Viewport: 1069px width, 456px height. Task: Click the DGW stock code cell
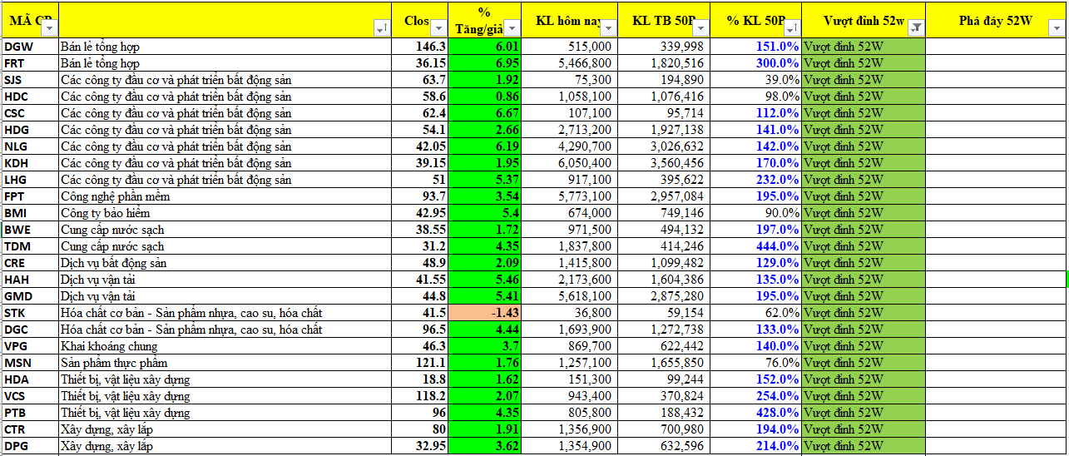29,47
